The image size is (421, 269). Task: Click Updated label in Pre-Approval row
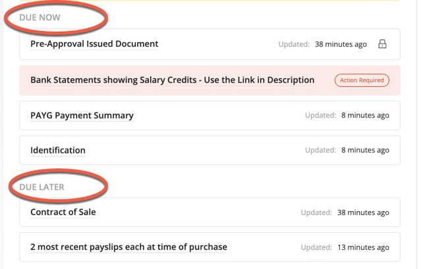[x=294, y=44]
